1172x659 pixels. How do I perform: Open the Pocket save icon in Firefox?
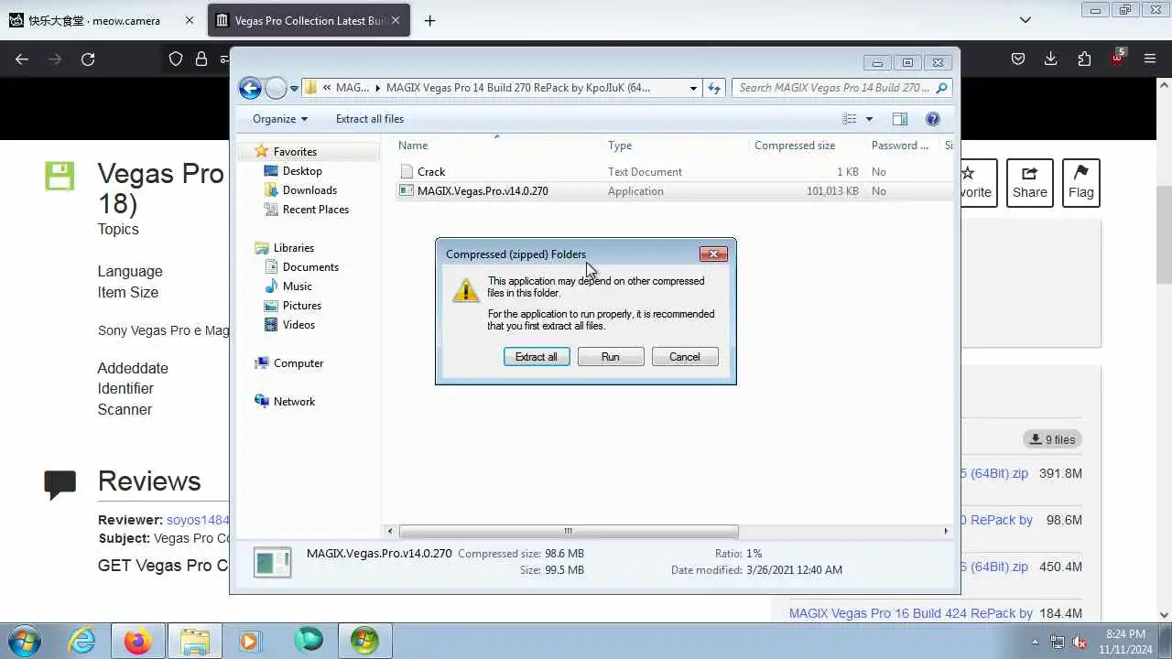pos(1018,59)
